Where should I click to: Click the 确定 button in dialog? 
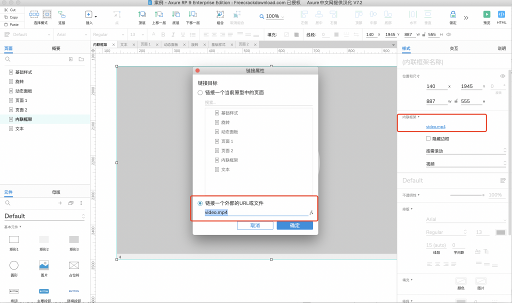pos(294,225)
